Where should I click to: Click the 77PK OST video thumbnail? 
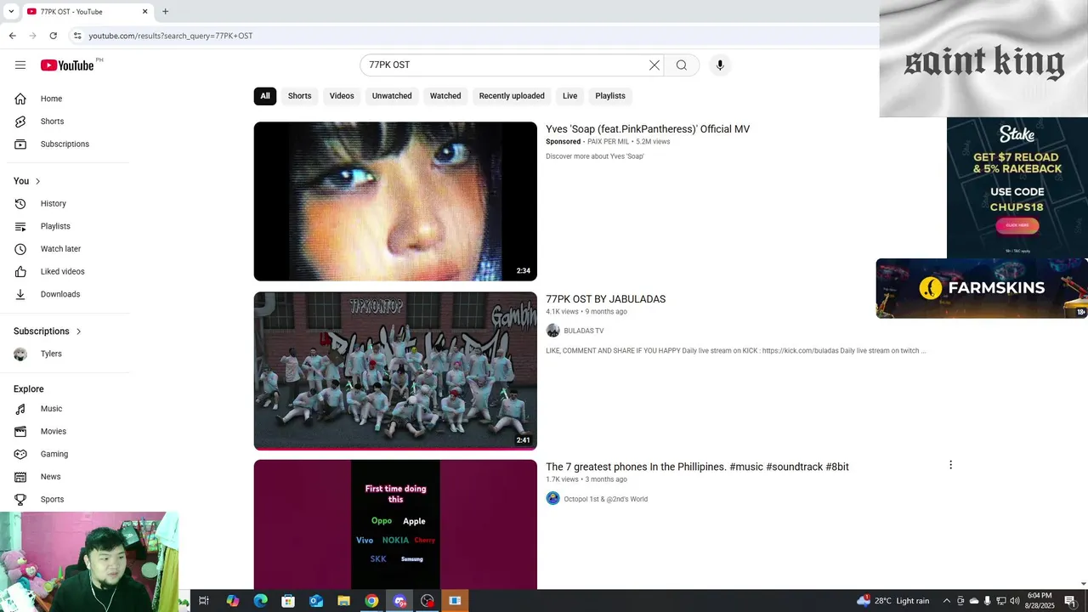[x=395, y=371]
